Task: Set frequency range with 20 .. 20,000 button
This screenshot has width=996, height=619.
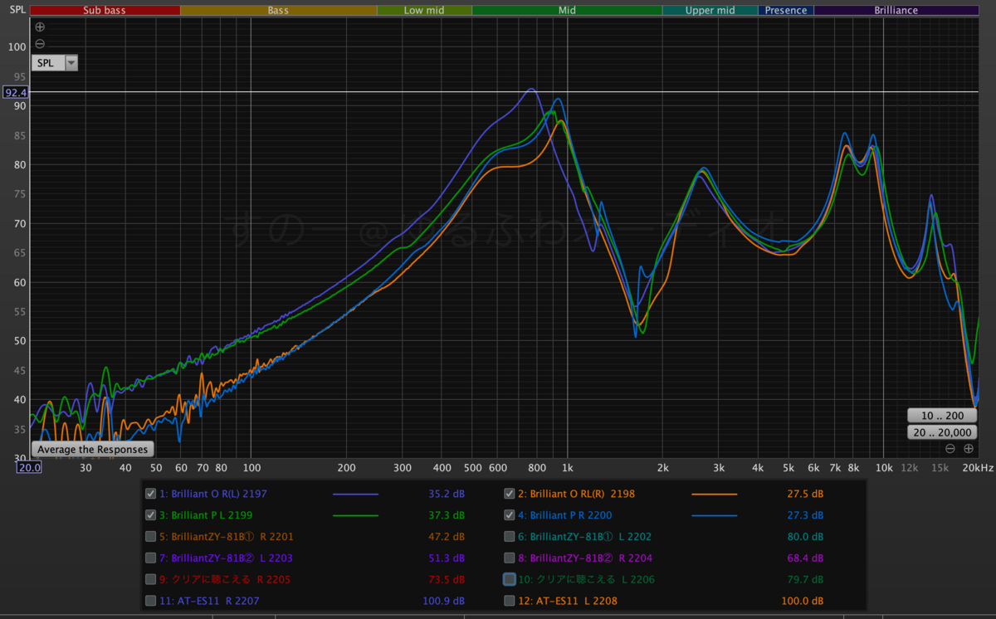Action: 940,432
